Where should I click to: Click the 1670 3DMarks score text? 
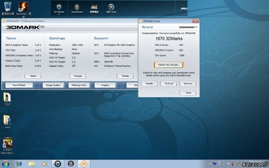[x=169, y=39]
